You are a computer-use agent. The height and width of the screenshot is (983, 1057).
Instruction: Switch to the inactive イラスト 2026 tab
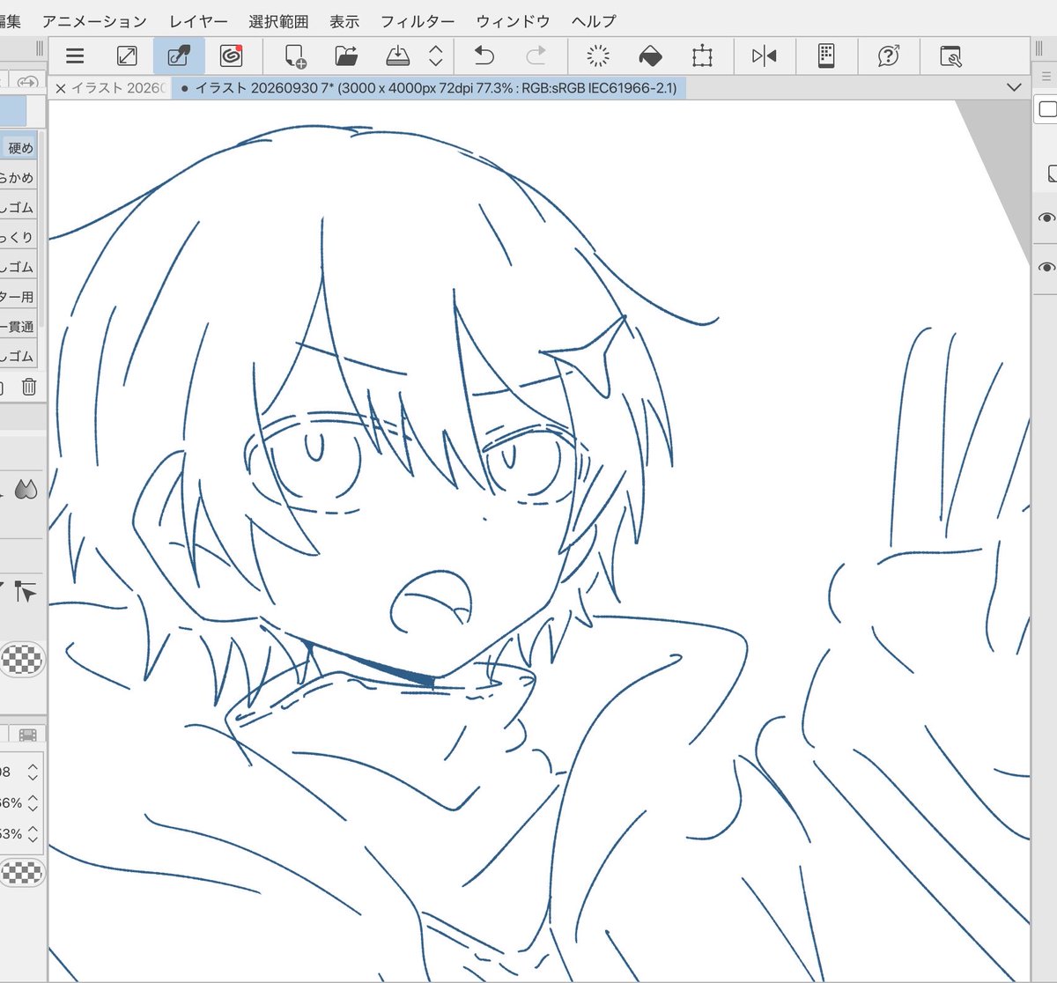pyautogui.click(x=118, y=88)
